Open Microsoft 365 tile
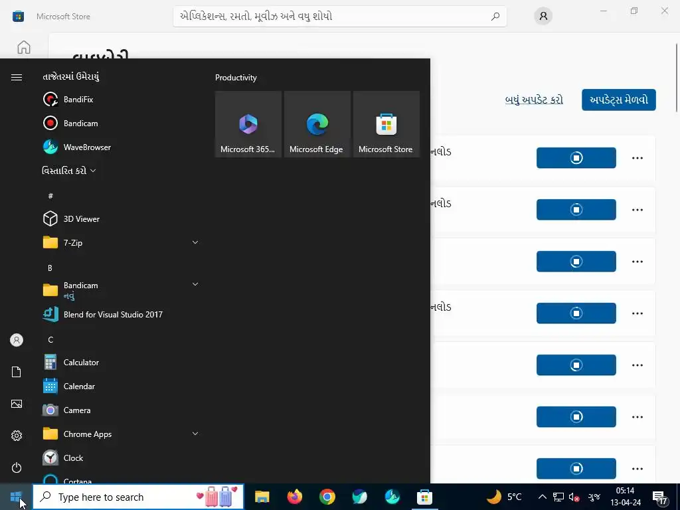 tap(248, 124)
